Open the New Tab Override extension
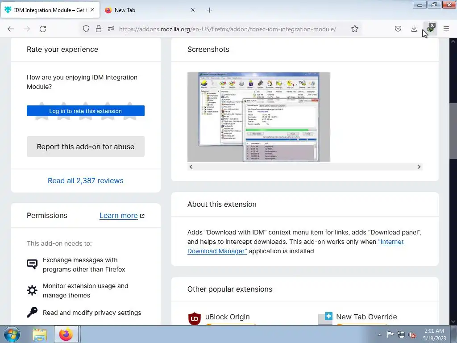Viewport: 457px width, 343px height. pyautogui.click(x=366, y=317)
